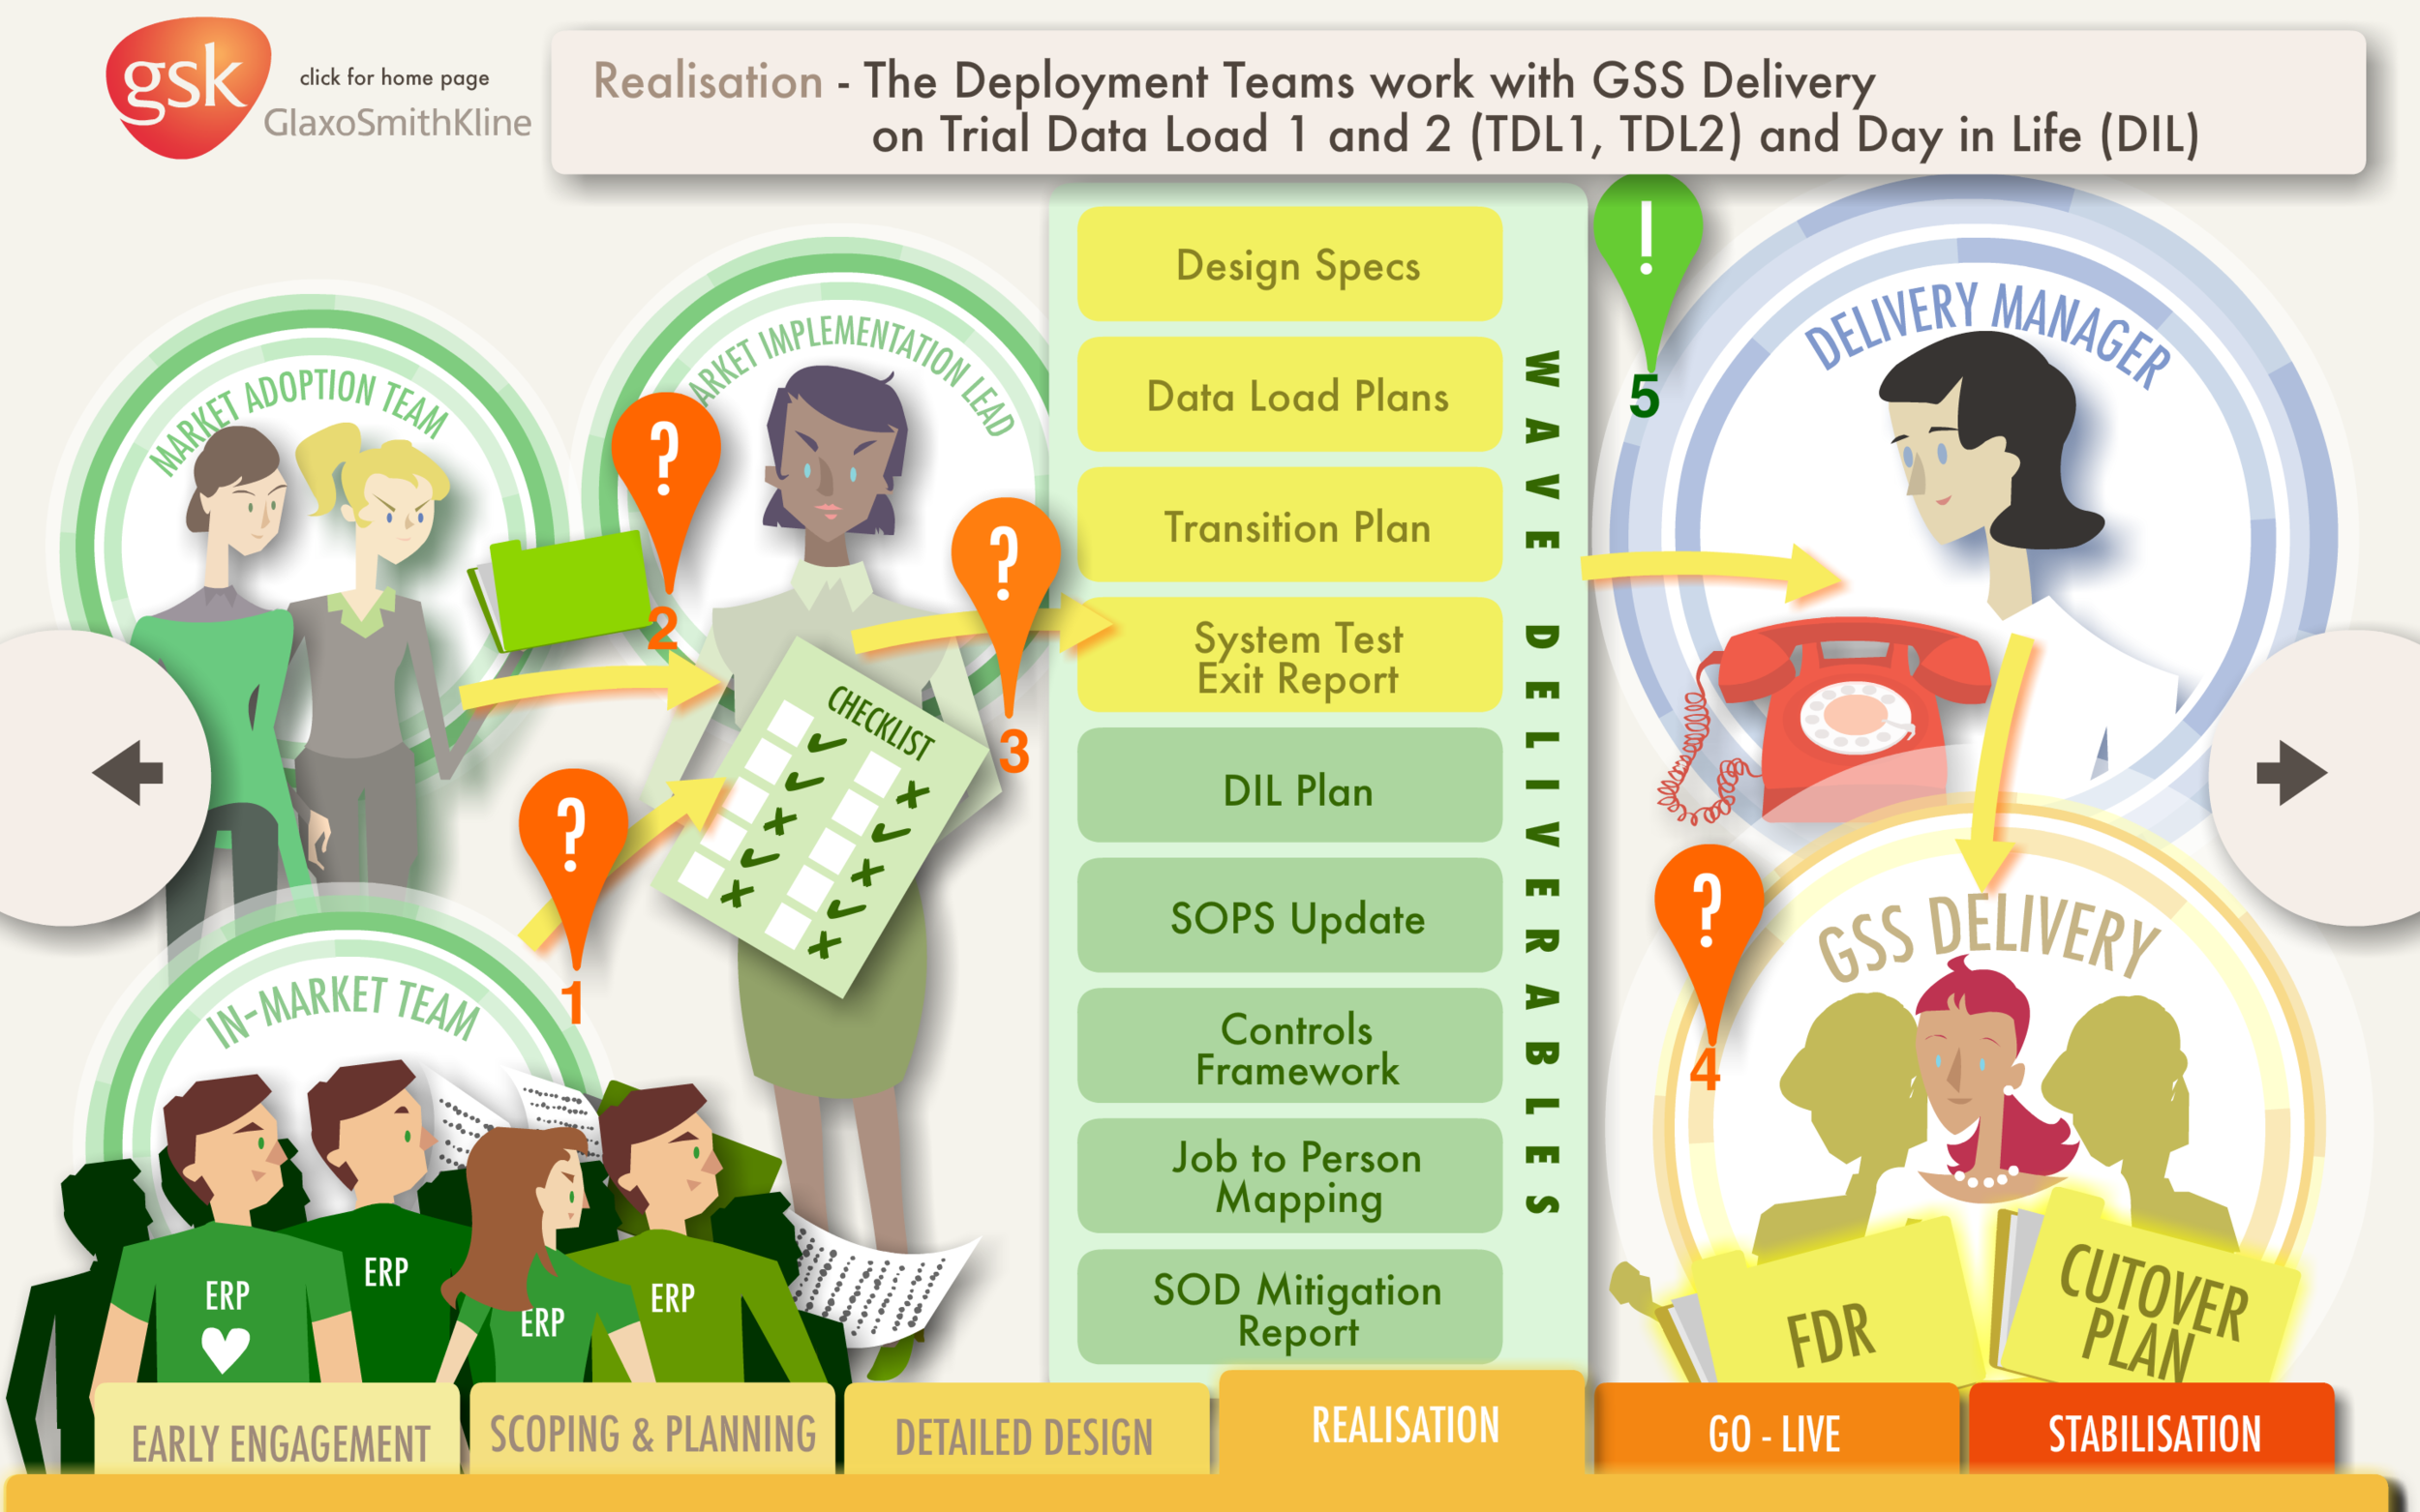This screenshot has height=1512, width=2420.
Task: Open the Detailed Design tab
Action: [1024, 1436]
